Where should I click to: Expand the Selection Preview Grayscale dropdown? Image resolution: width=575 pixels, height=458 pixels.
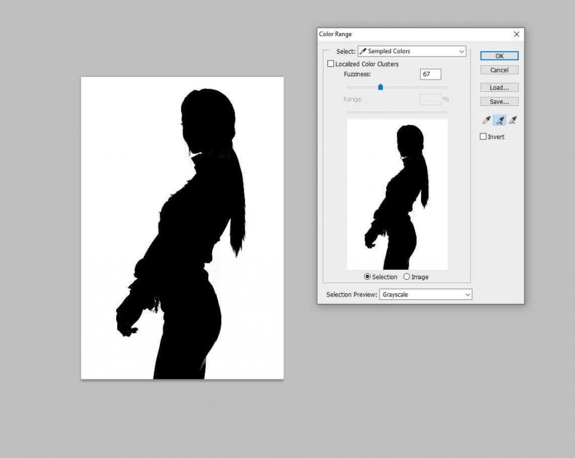tap(426, 294)
